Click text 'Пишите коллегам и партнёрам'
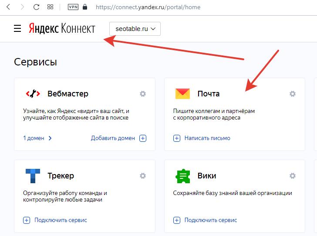This screenshot has height=236, width=317. (214, 111)
